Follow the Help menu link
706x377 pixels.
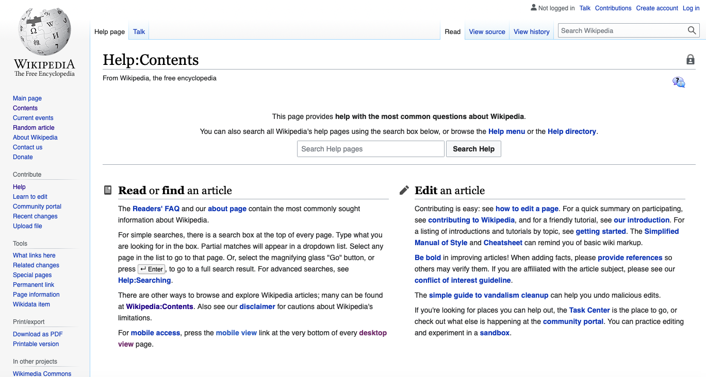coord(506,131)
